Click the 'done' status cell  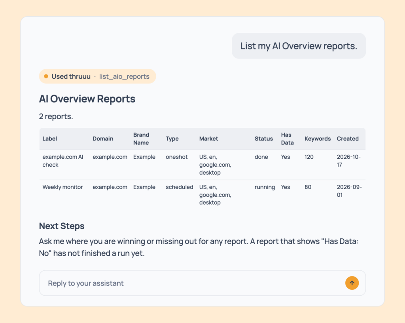tap(261, 157)
